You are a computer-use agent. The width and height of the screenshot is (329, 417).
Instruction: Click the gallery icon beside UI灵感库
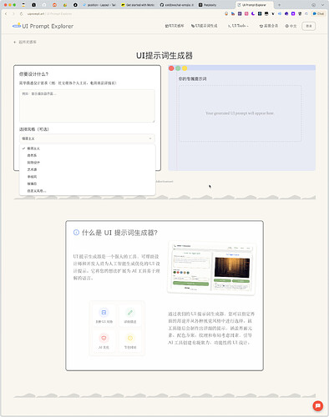click(x=167, y=26)
